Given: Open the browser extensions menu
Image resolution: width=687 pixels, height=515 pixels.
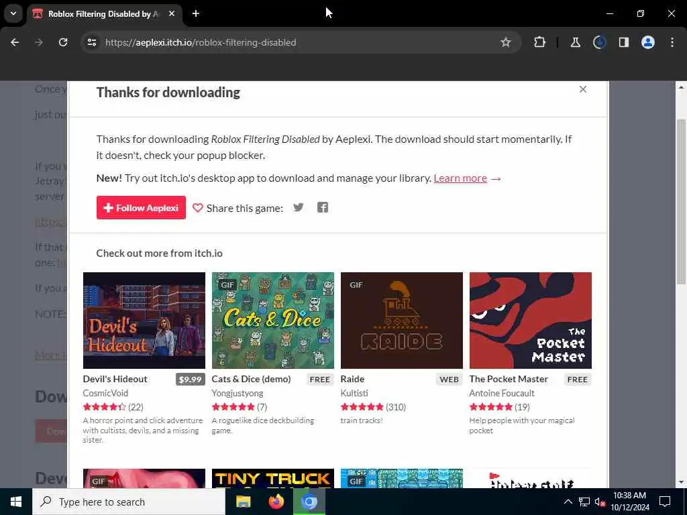Looking at the screenshot, I should tap(540, 42).
